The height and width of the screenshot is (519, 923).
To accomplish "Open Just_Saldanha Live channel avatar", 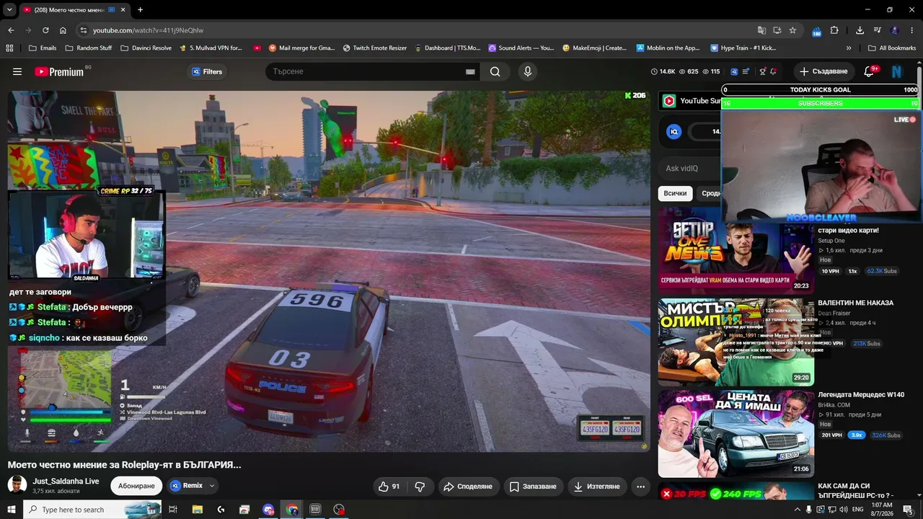I will (17, 485).
